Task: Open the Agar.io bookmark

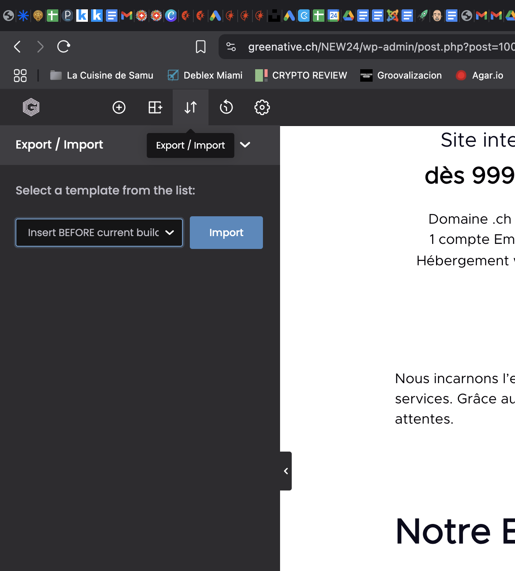Action: click(480, 75)
